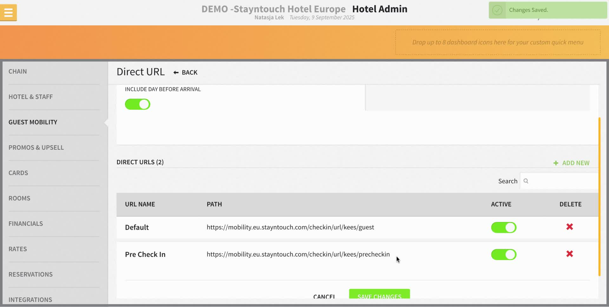Delete the Default URL with the red X
The width and height of the screenshot is (609, 307).
point(570,227)
